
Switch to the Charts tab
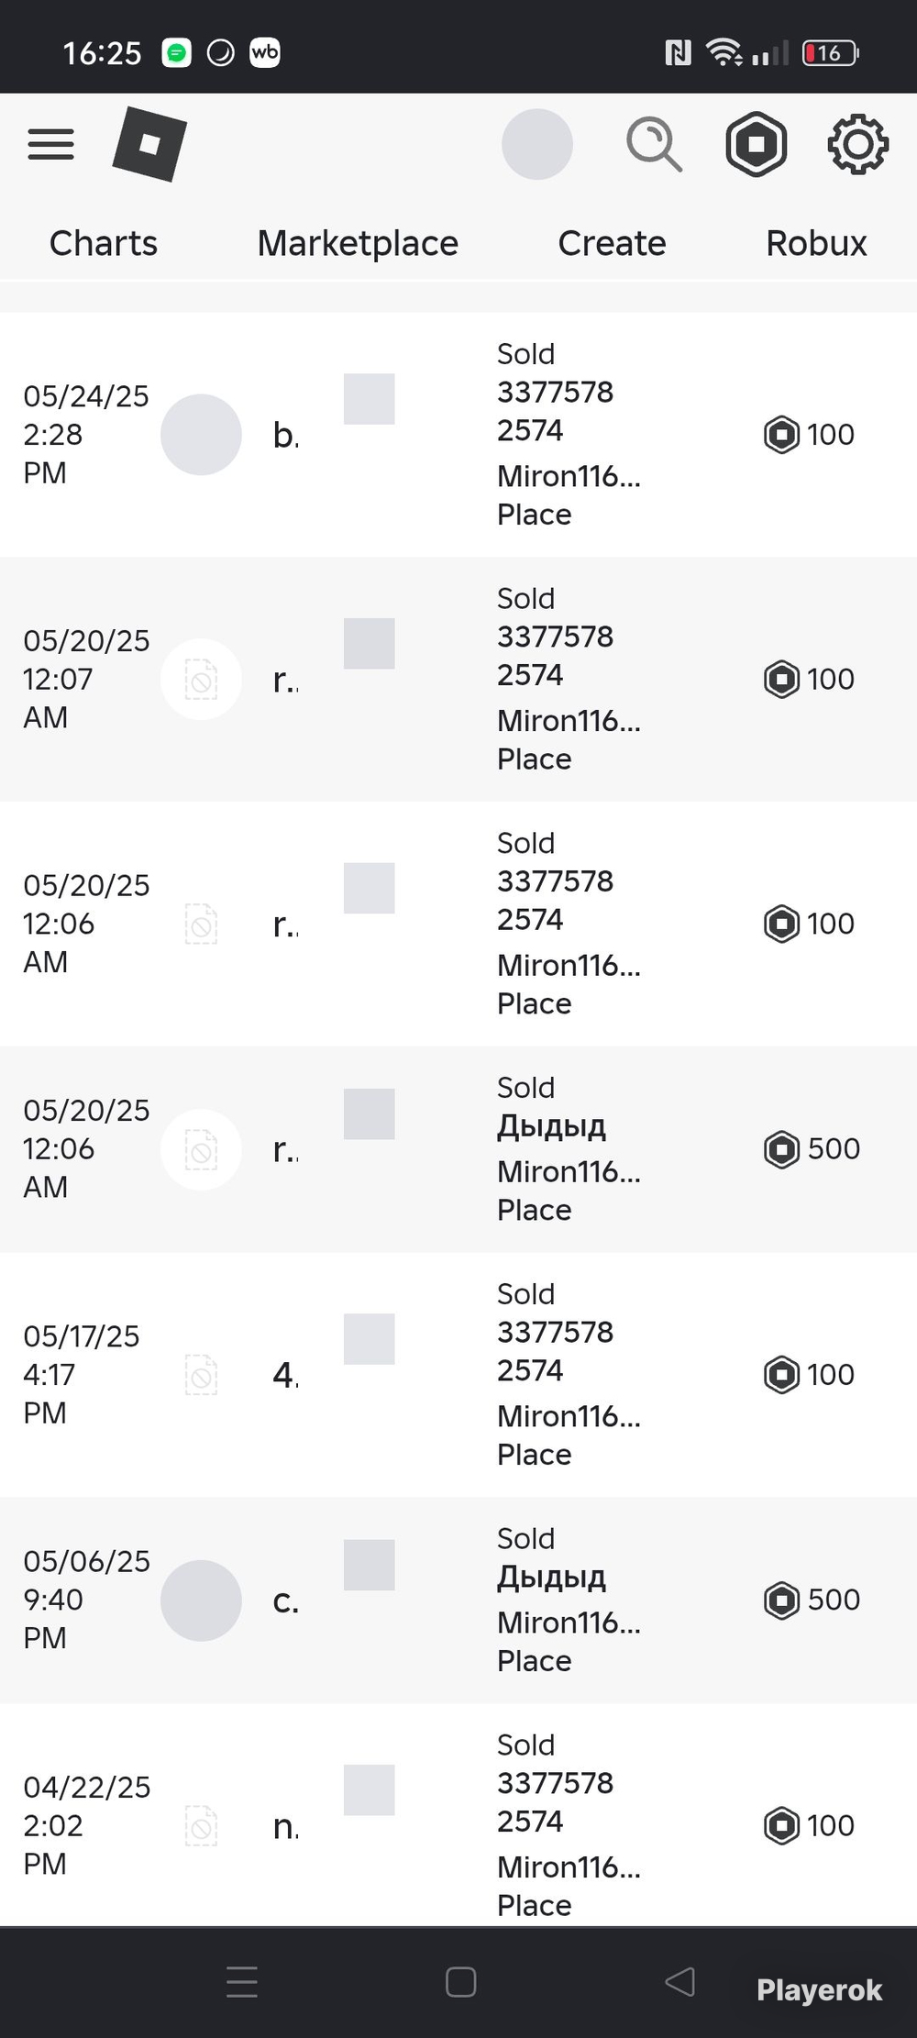[x=104, y=243]
